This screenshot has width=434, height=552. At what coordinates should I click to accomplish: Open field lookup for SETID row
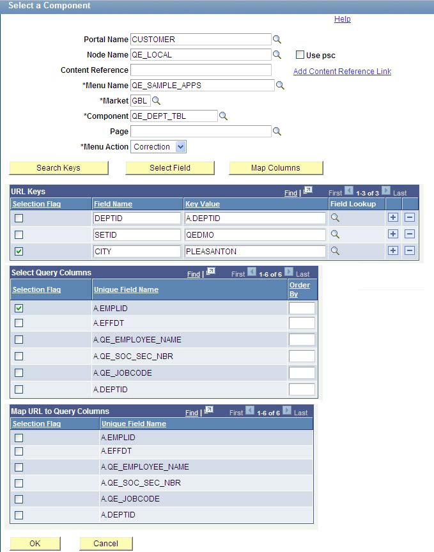click(335, 234)
